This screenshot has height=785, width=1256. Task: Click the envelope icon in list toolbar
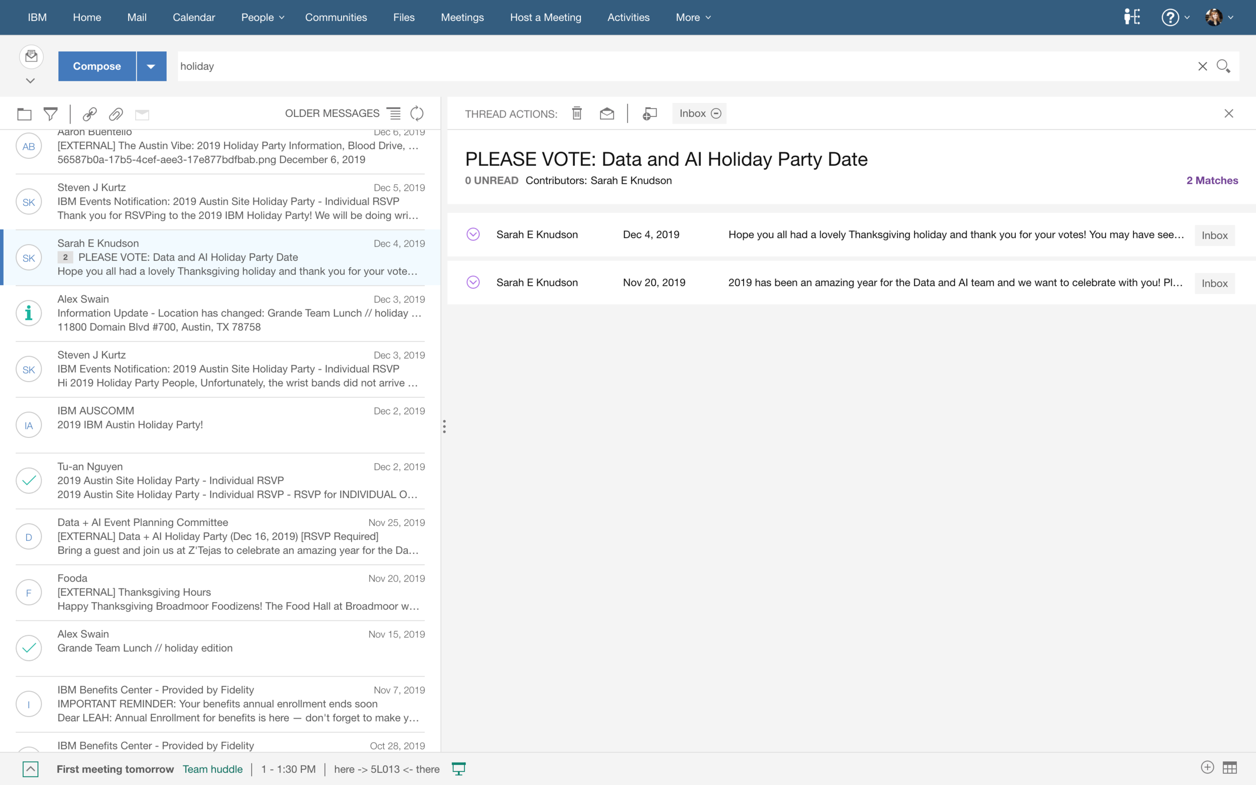tap(142, 114)
